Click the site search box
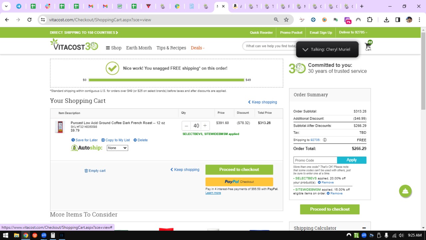This screenshot has width=426, height=240. point(269,46)
